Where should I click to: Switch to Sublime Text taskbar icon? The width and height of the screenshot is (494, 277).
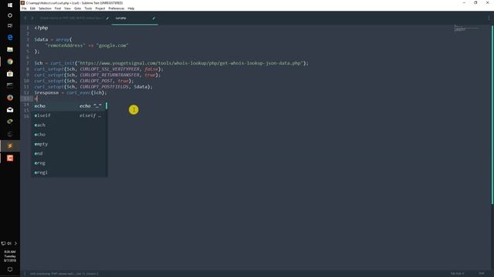click(10, 145)
